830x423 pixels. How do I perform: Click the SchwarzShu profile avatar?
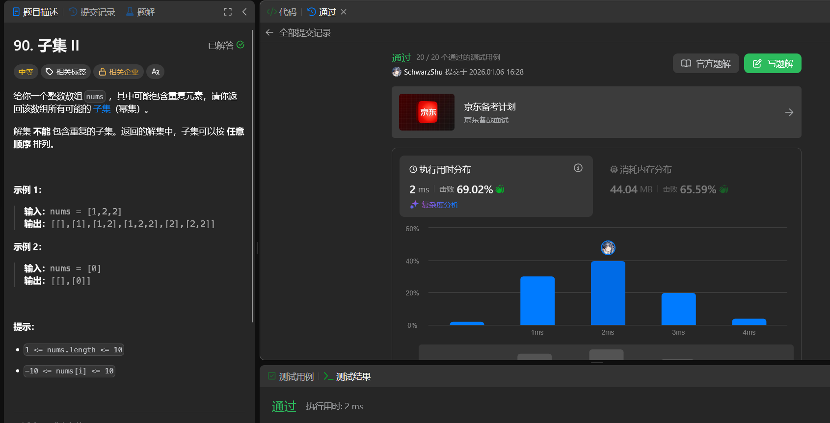[397, 72]
